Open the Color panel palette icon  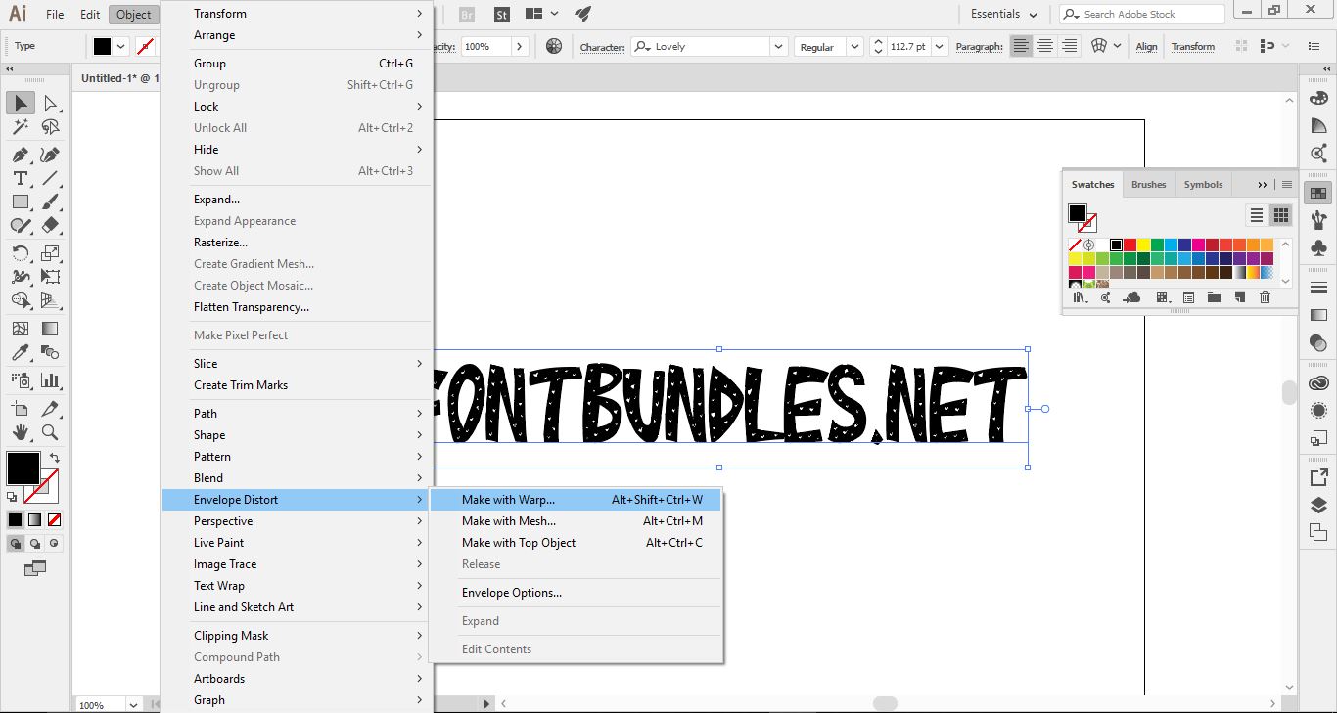(1318, 98)
